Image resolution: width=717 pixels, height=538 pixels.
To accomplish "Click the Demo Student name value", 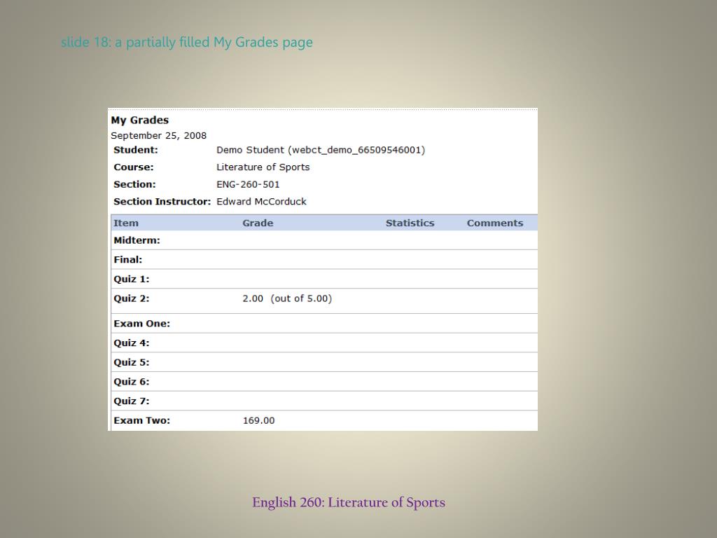I will tap(321, 150).
